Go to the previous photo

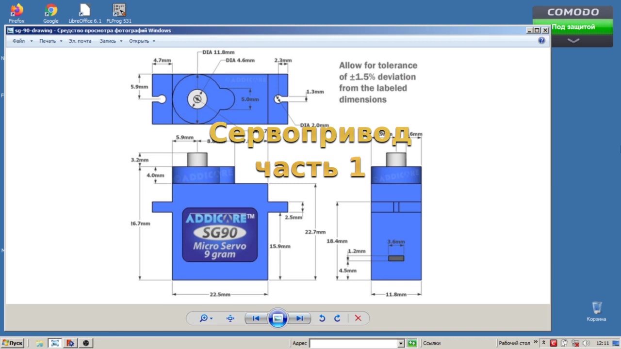(256, 318)
